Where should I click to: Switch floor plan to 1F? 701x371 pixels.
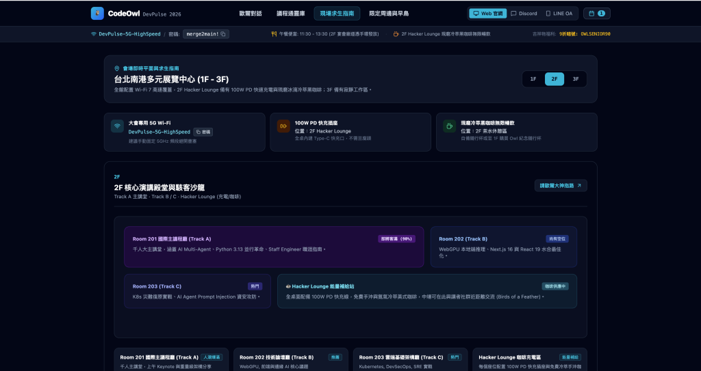tap(533, 79)
